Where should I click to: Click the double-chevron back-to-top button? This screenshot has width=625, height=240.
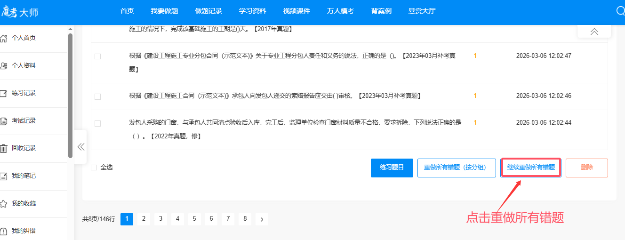click(594, 32)
